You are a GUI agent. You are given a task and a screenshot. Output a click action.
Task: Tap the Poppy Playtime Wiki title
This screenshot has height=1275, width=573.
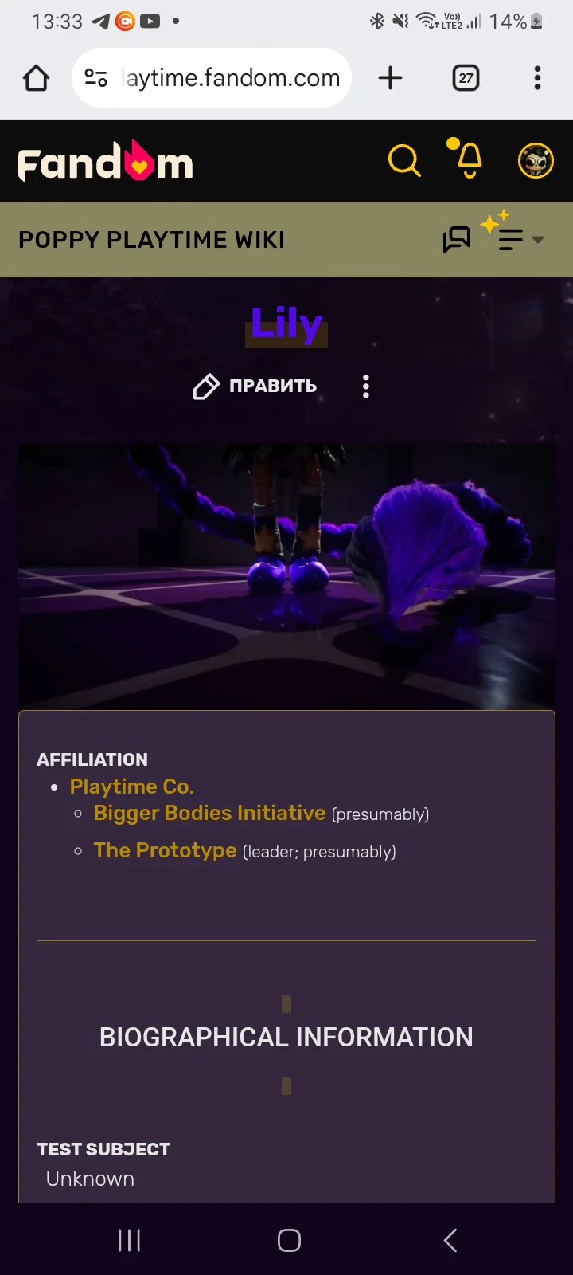[151, 240]
